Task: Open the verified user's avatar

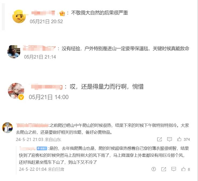Action: (x=16, y=90)
